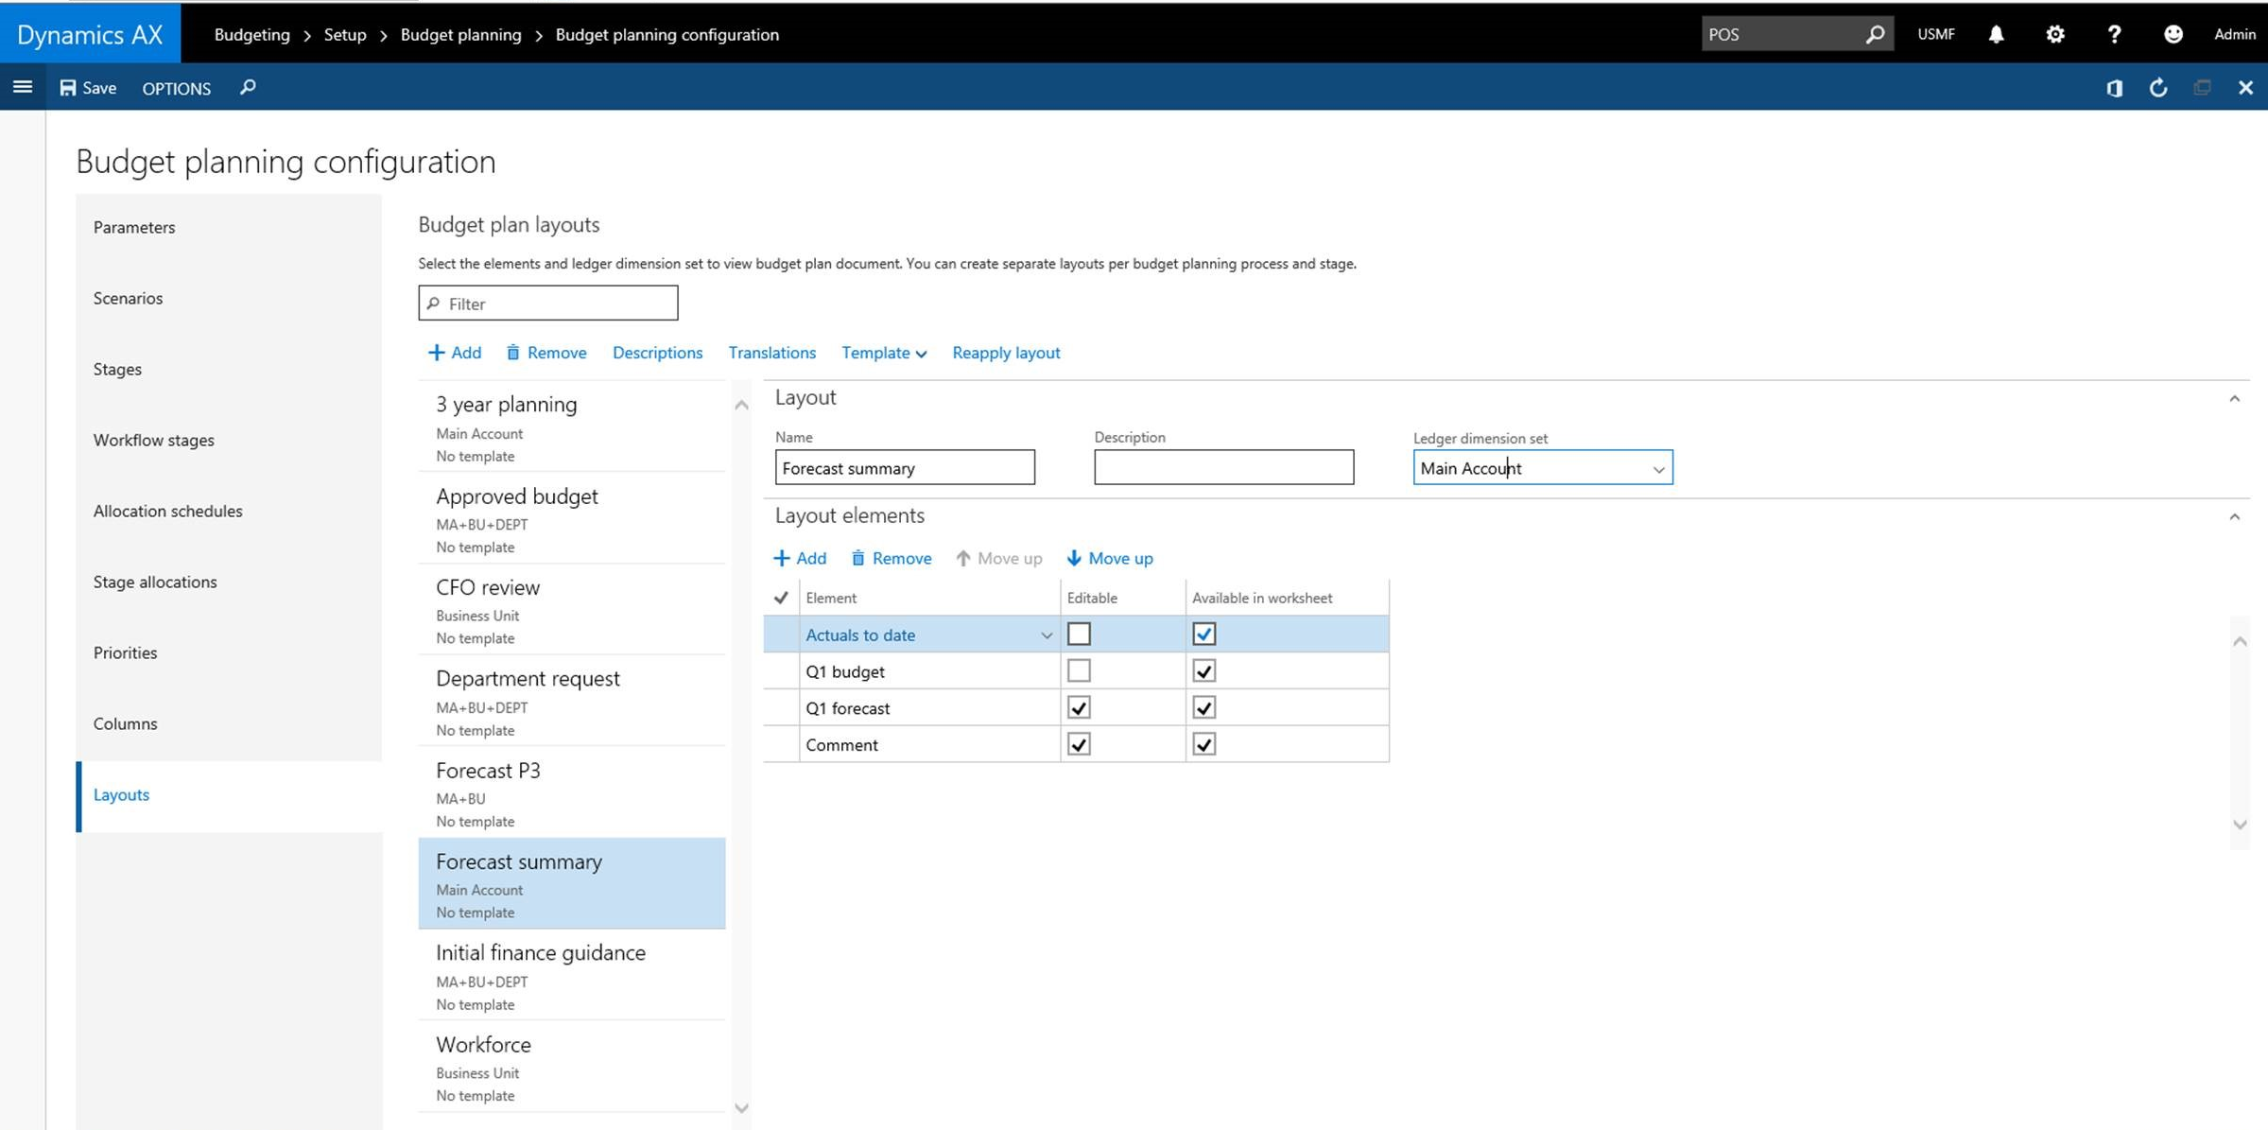2268x1130 pixels.
Task: Open form in new window
Action: [2202, 88]
